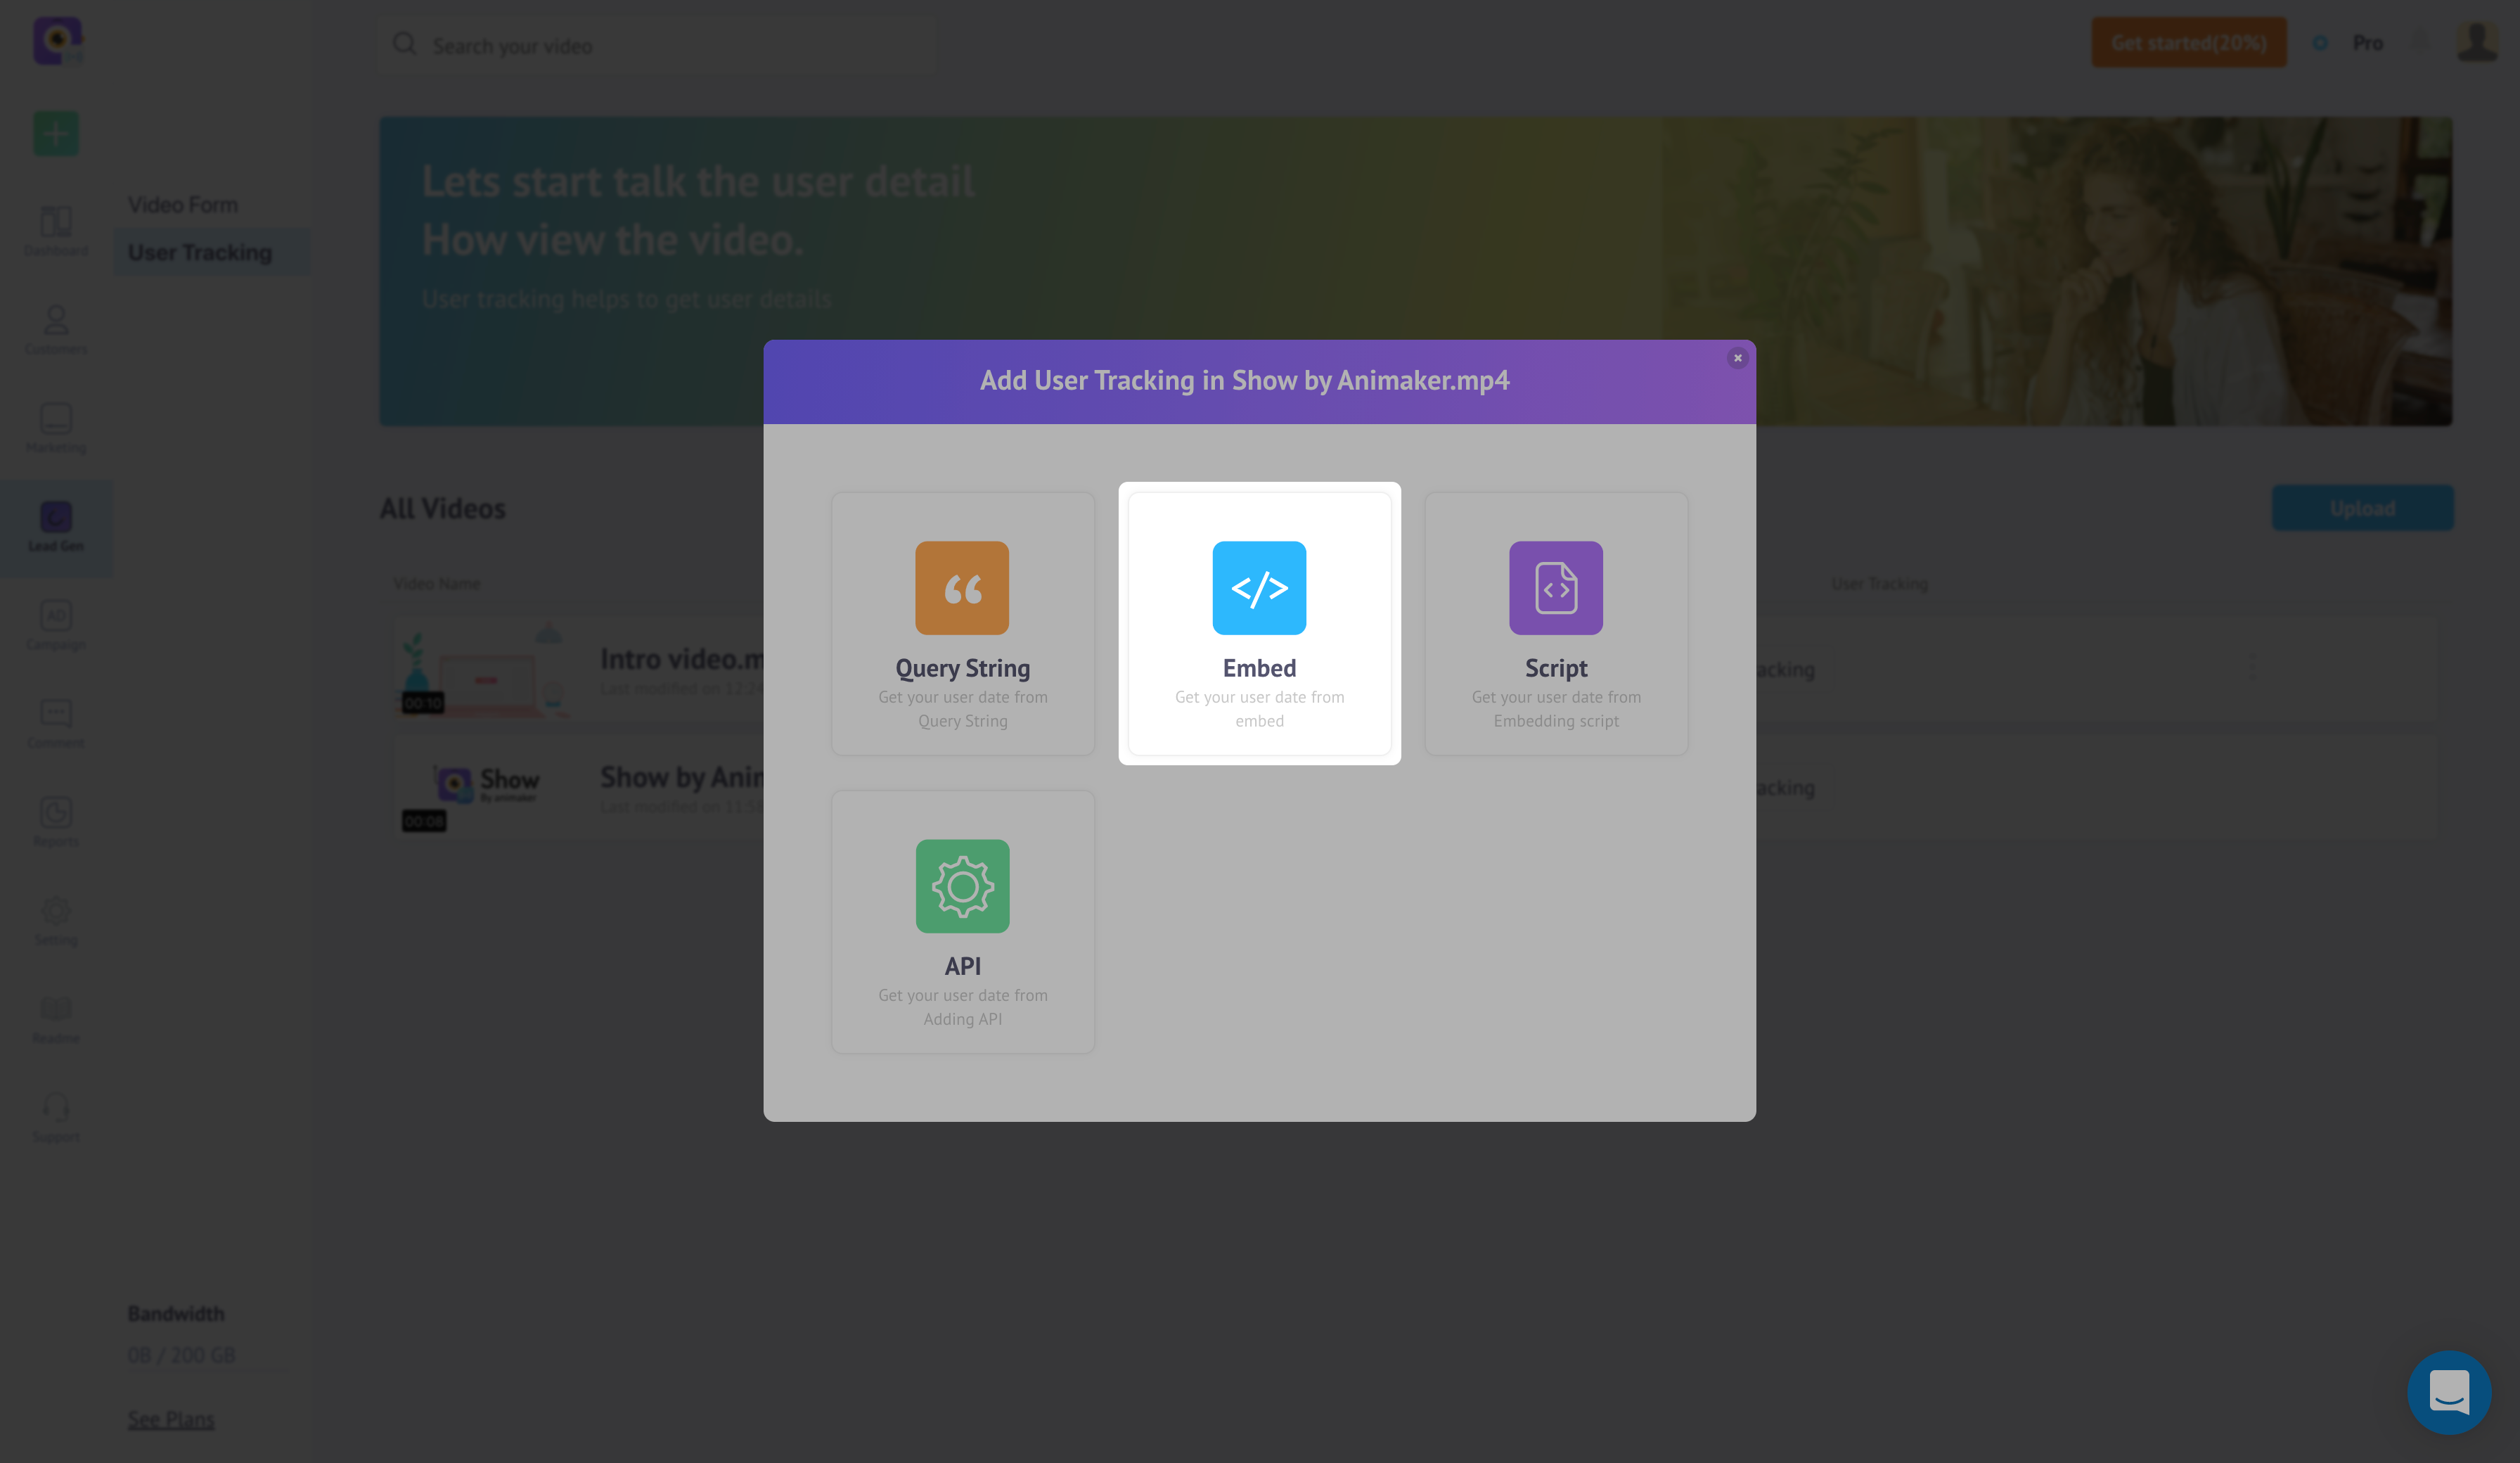
Task: Go to Customers in sidebar
Action: tap(56, 329)
